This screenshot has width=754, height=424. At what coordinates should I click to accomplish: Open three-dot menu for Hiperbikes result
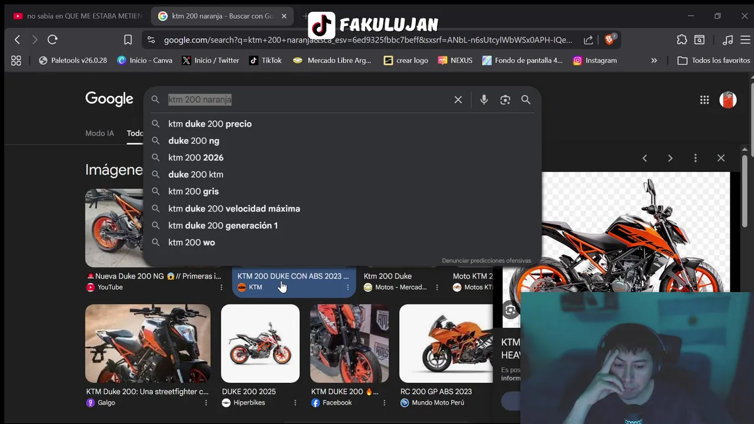tap(295, 403)
